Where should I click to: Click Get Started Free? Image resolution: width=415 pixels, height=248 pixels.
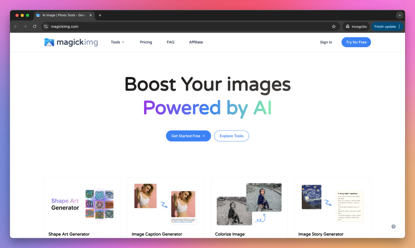188,136
